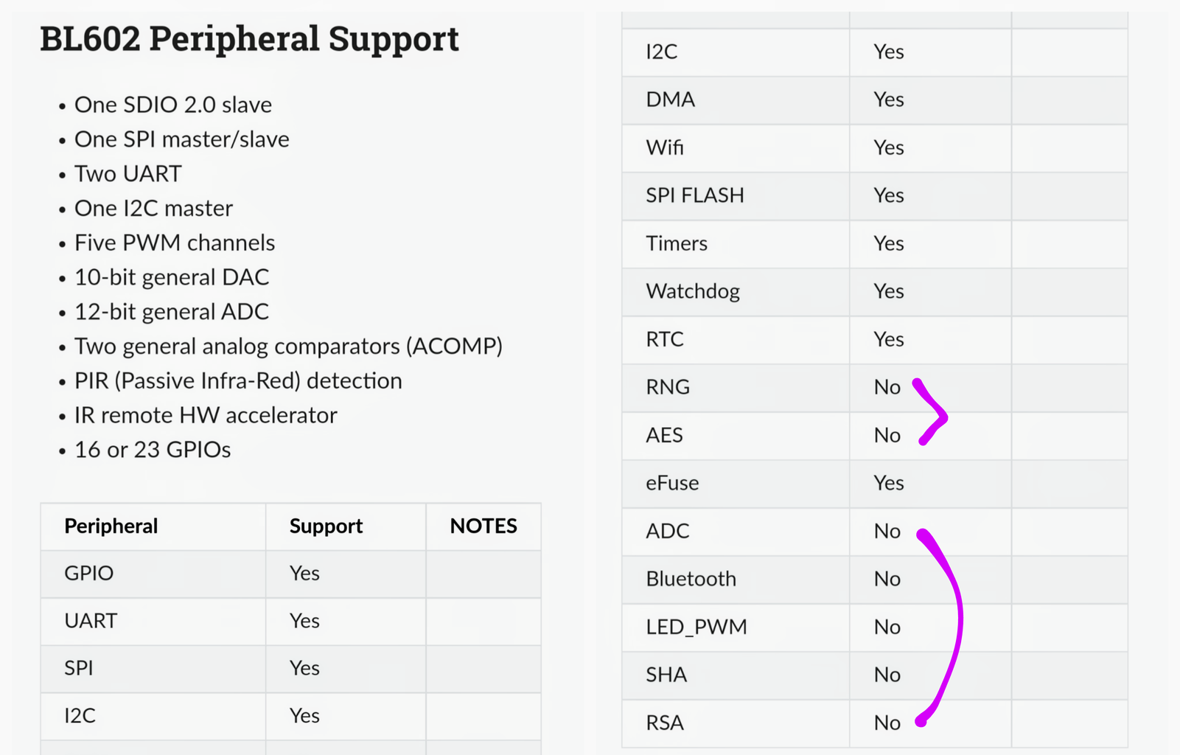
Task: Select the Five PWM channels list item
Action: [x=175, y=243]
